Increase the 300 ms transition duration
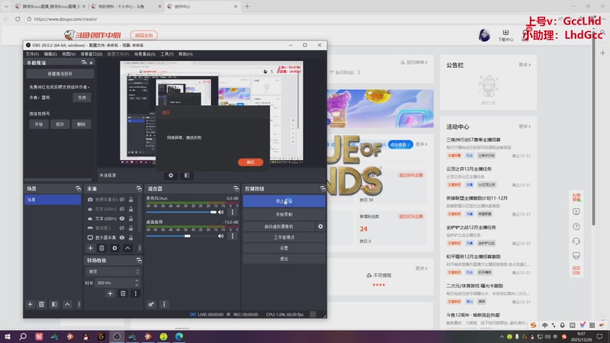 coord(137,280)
